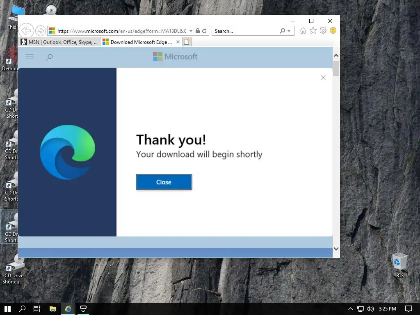Click the browser Forward arrow button
The width and height of the screenshot is (420, 315).
[41, 31]
